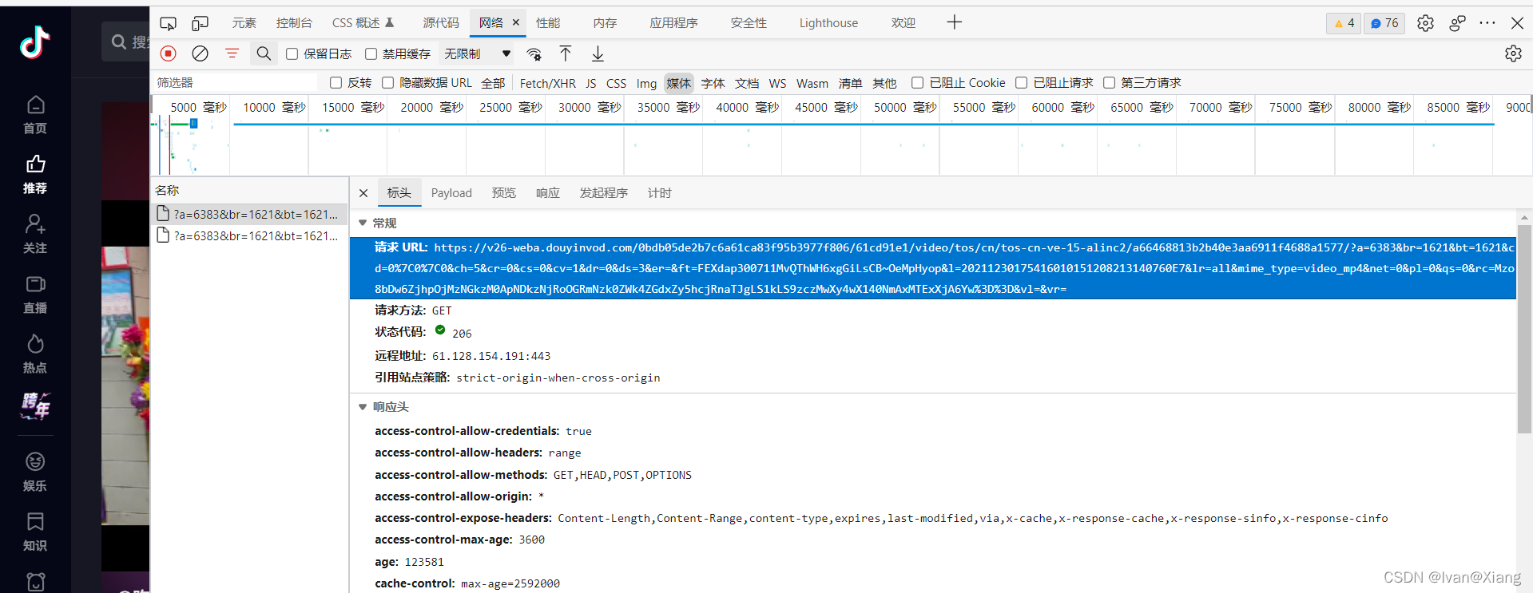Filter requests by JS
The image size is (1533, 593).
click(x=591, y=83)
